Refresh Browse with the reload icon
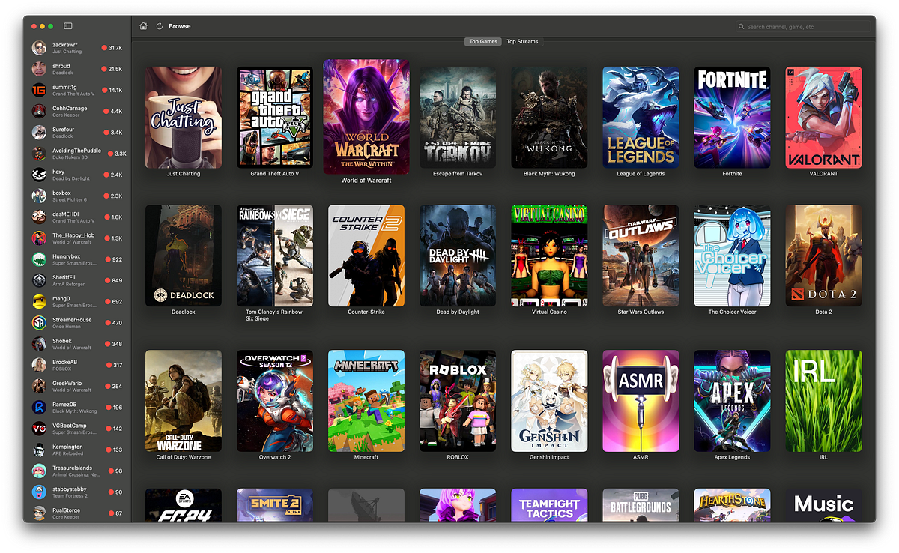The height and width of the screenshot is (553, 899). point(159,25)
